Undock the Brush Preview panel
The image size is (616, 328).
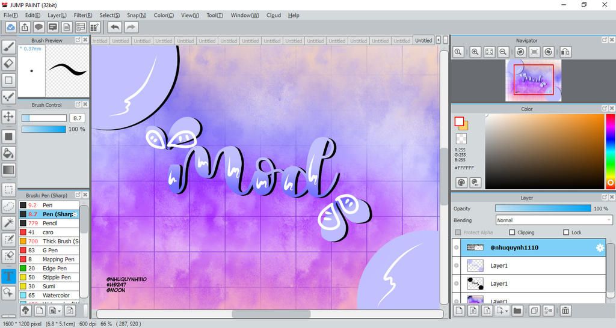(x=78, y=40)
